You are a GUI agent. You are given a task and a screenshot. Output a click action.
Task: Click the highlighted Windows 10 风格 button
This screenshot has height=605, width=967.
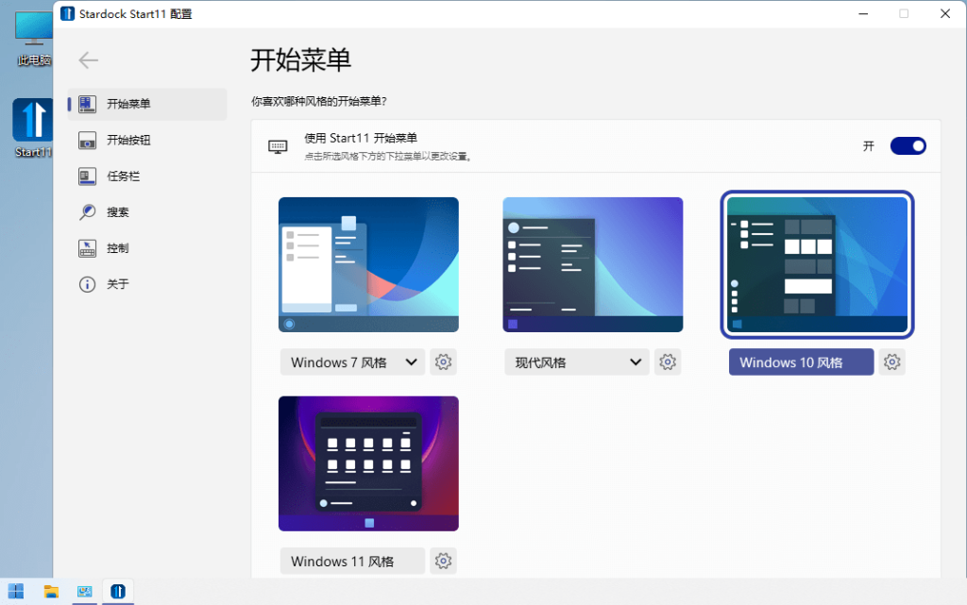tap(801, 361)
